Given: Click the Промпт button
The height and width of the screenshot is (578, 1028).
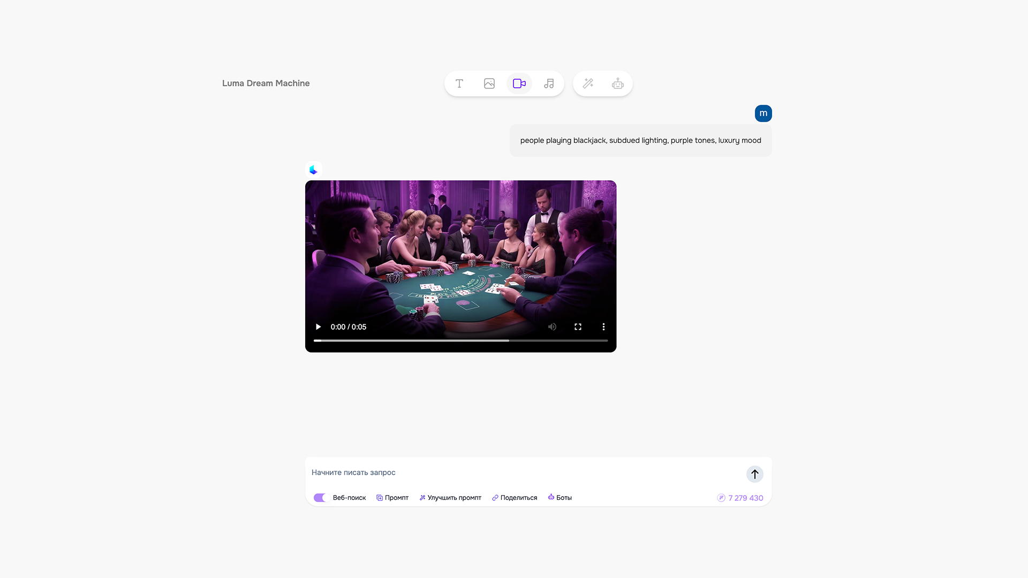Looking at the screenshot, I should 392,498.
